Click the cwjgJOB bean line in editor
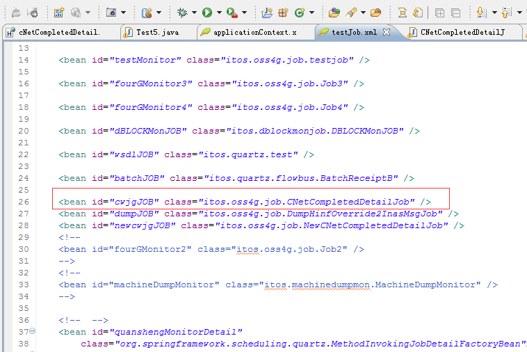Viewport: 527px width, 352px height. [243, 202]
